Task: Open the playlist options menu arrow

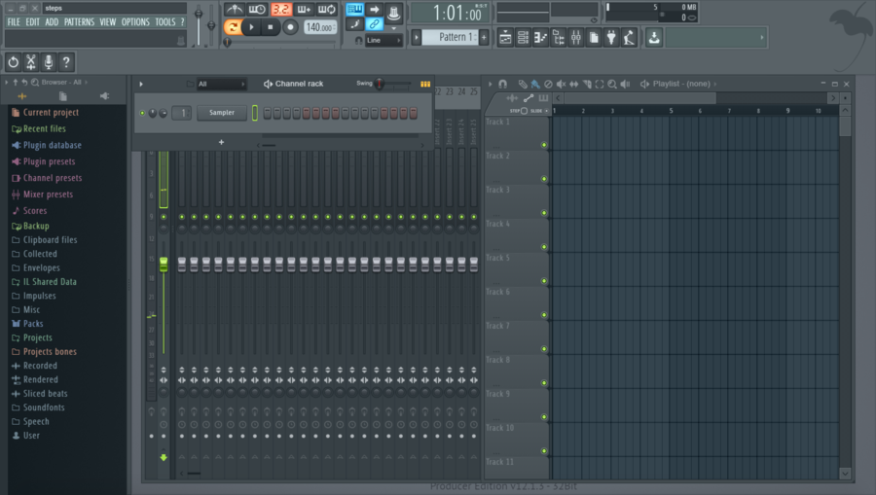Action: coord(490,84)
